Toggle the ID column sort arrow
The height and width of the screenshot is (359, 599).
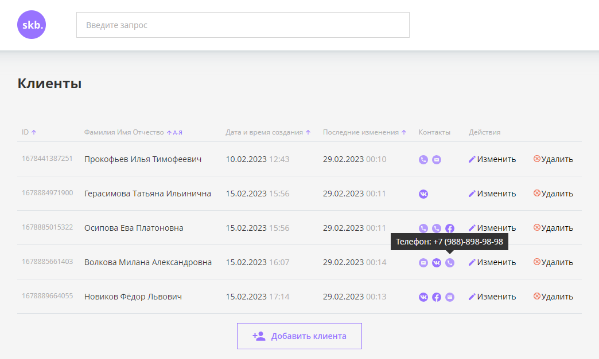33,132
